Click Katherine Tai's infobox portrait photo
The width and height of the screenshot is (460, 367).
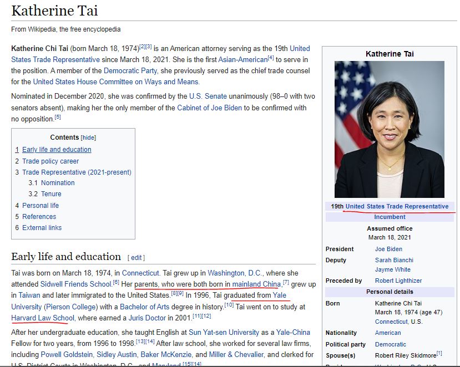[x=389, y=129]
